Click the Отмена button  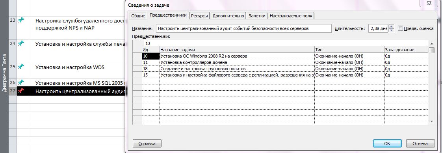[x=420, y=144]
